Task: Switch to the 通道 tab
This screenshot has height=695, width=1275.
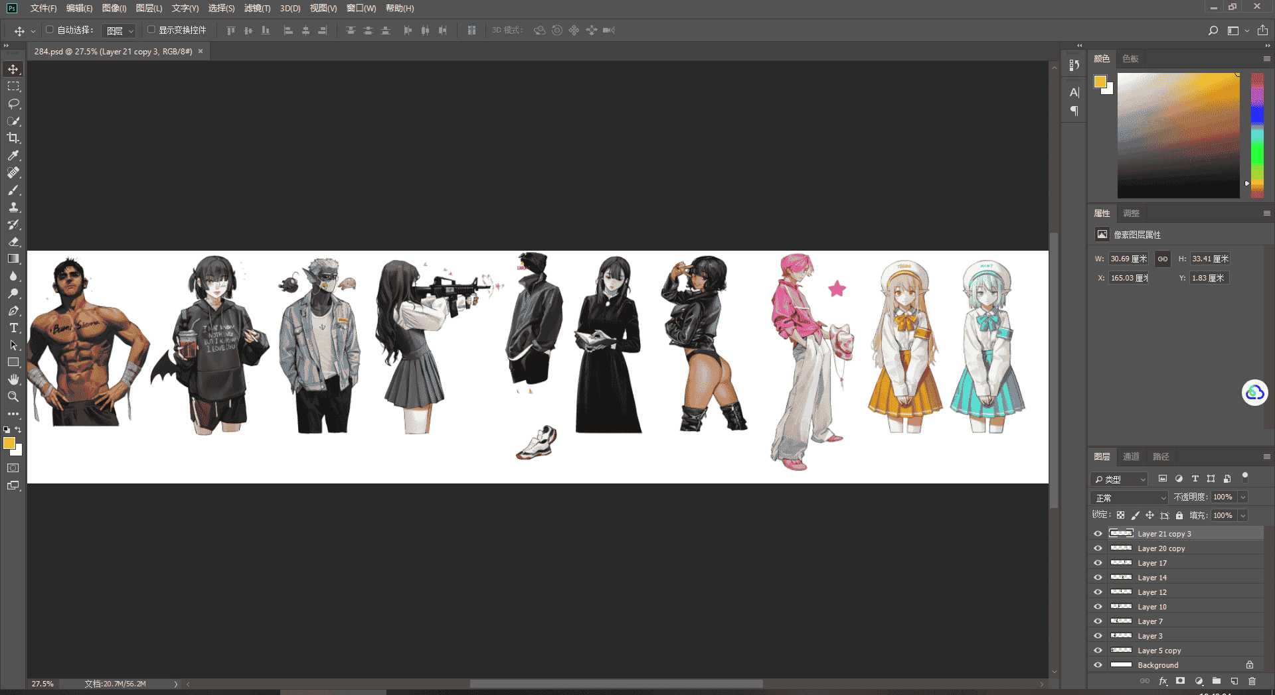Action: point(1131,456)
